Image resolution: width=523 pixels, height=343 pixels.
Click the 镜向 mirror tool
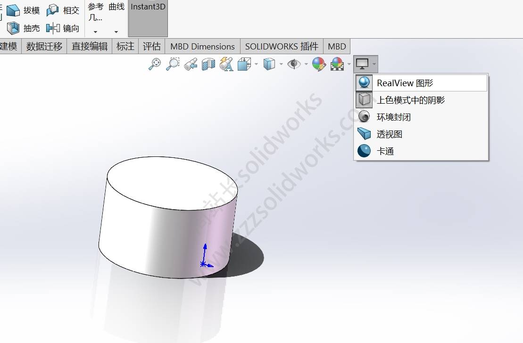pos(63,28)
